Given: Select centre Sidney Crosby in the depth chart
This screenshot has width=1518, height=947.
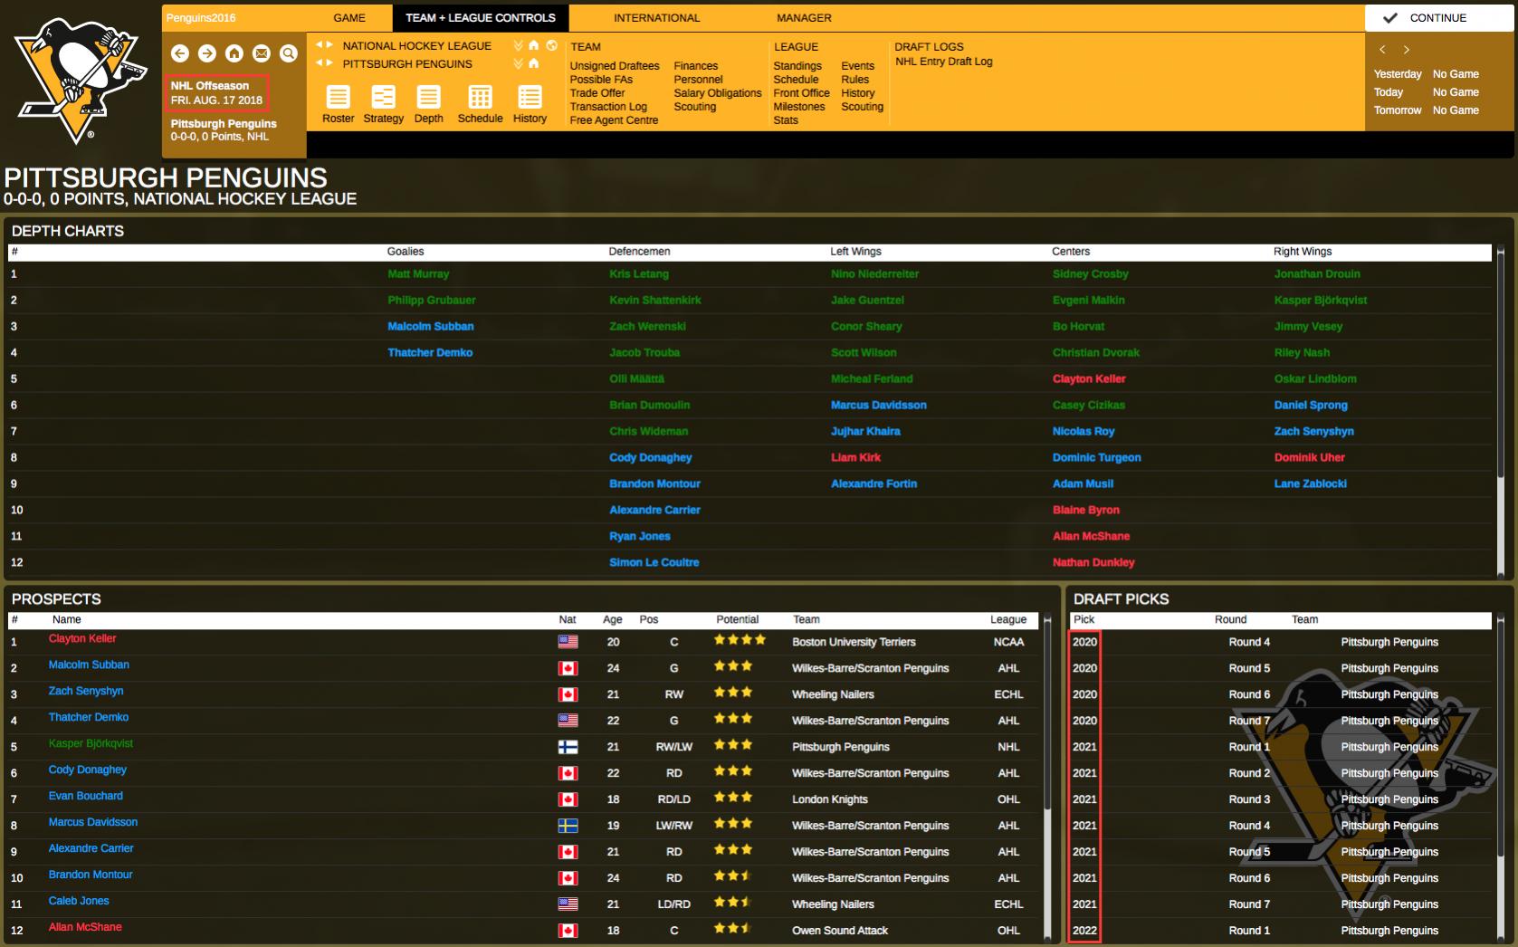Looking at the screenshot, I should 1091,274.
